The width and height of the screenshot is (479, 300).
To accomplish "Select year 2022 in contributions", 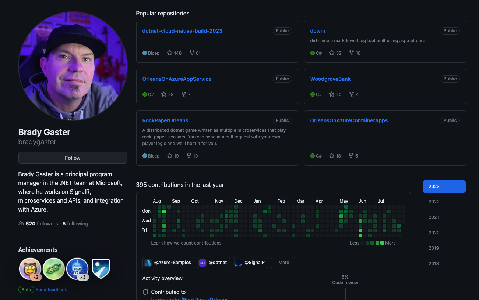I will pyautogui.click(x=434, y=202).
